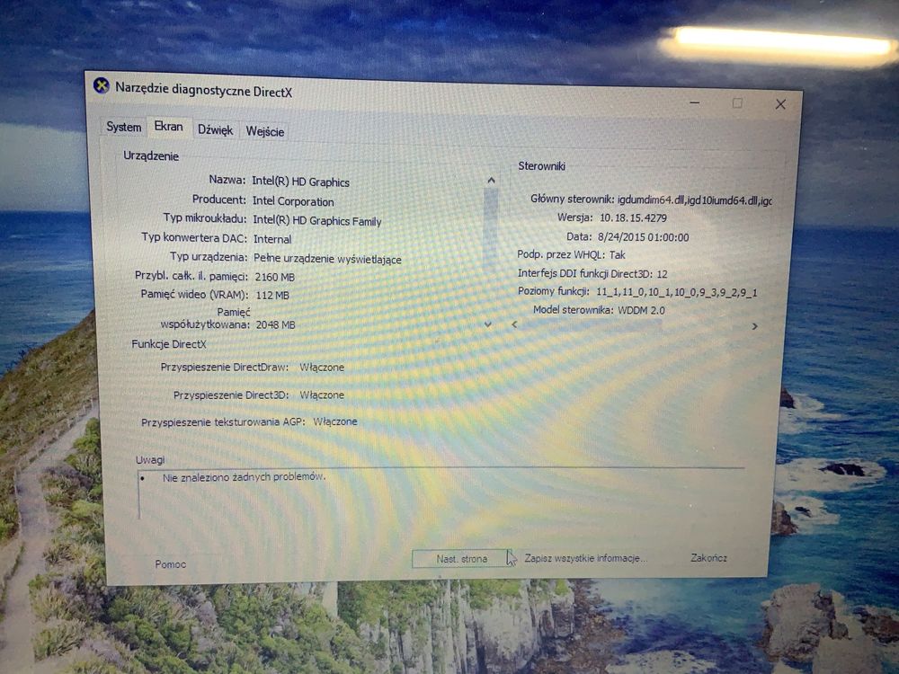The image size is (899, 674).
Task: Click the 'Funkcje DirectX' group heading
Action: (x=169, y=344)
